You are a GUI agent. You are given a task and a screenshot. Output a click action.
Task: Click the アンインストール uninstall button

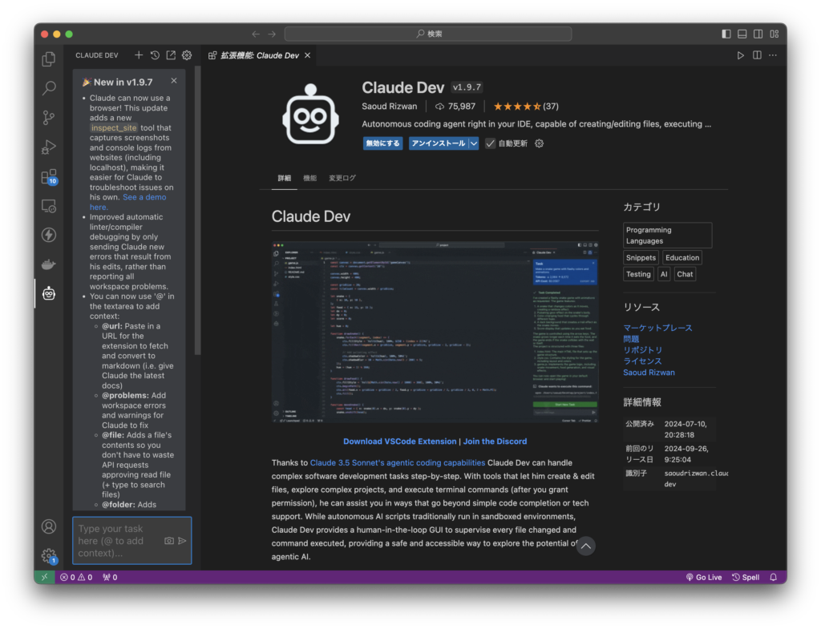pos(439,143)
